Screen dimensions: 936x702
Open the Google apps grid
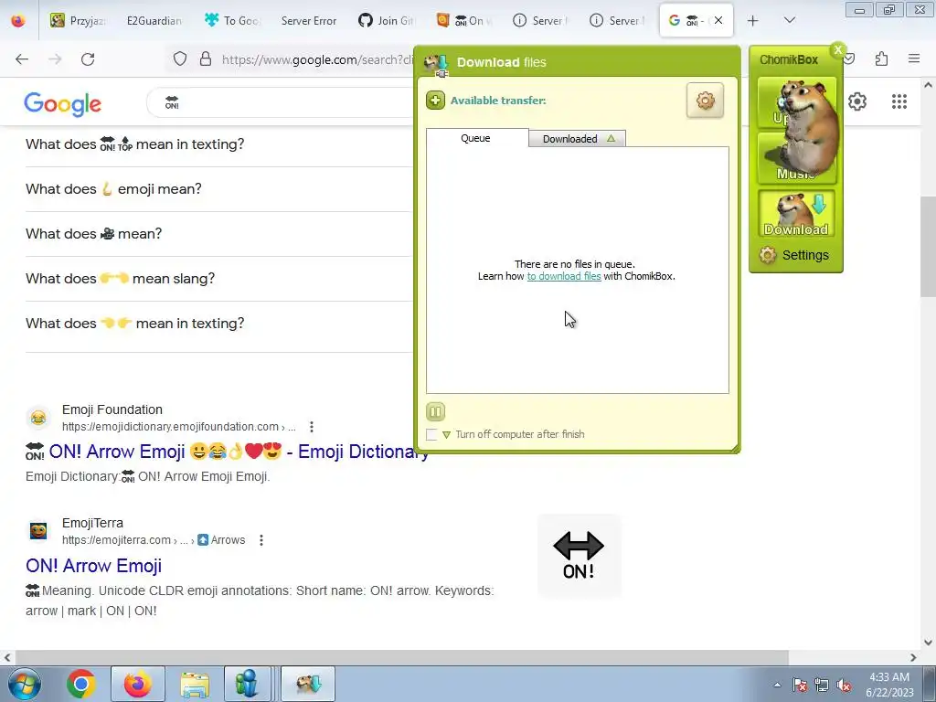click(899, 101)
